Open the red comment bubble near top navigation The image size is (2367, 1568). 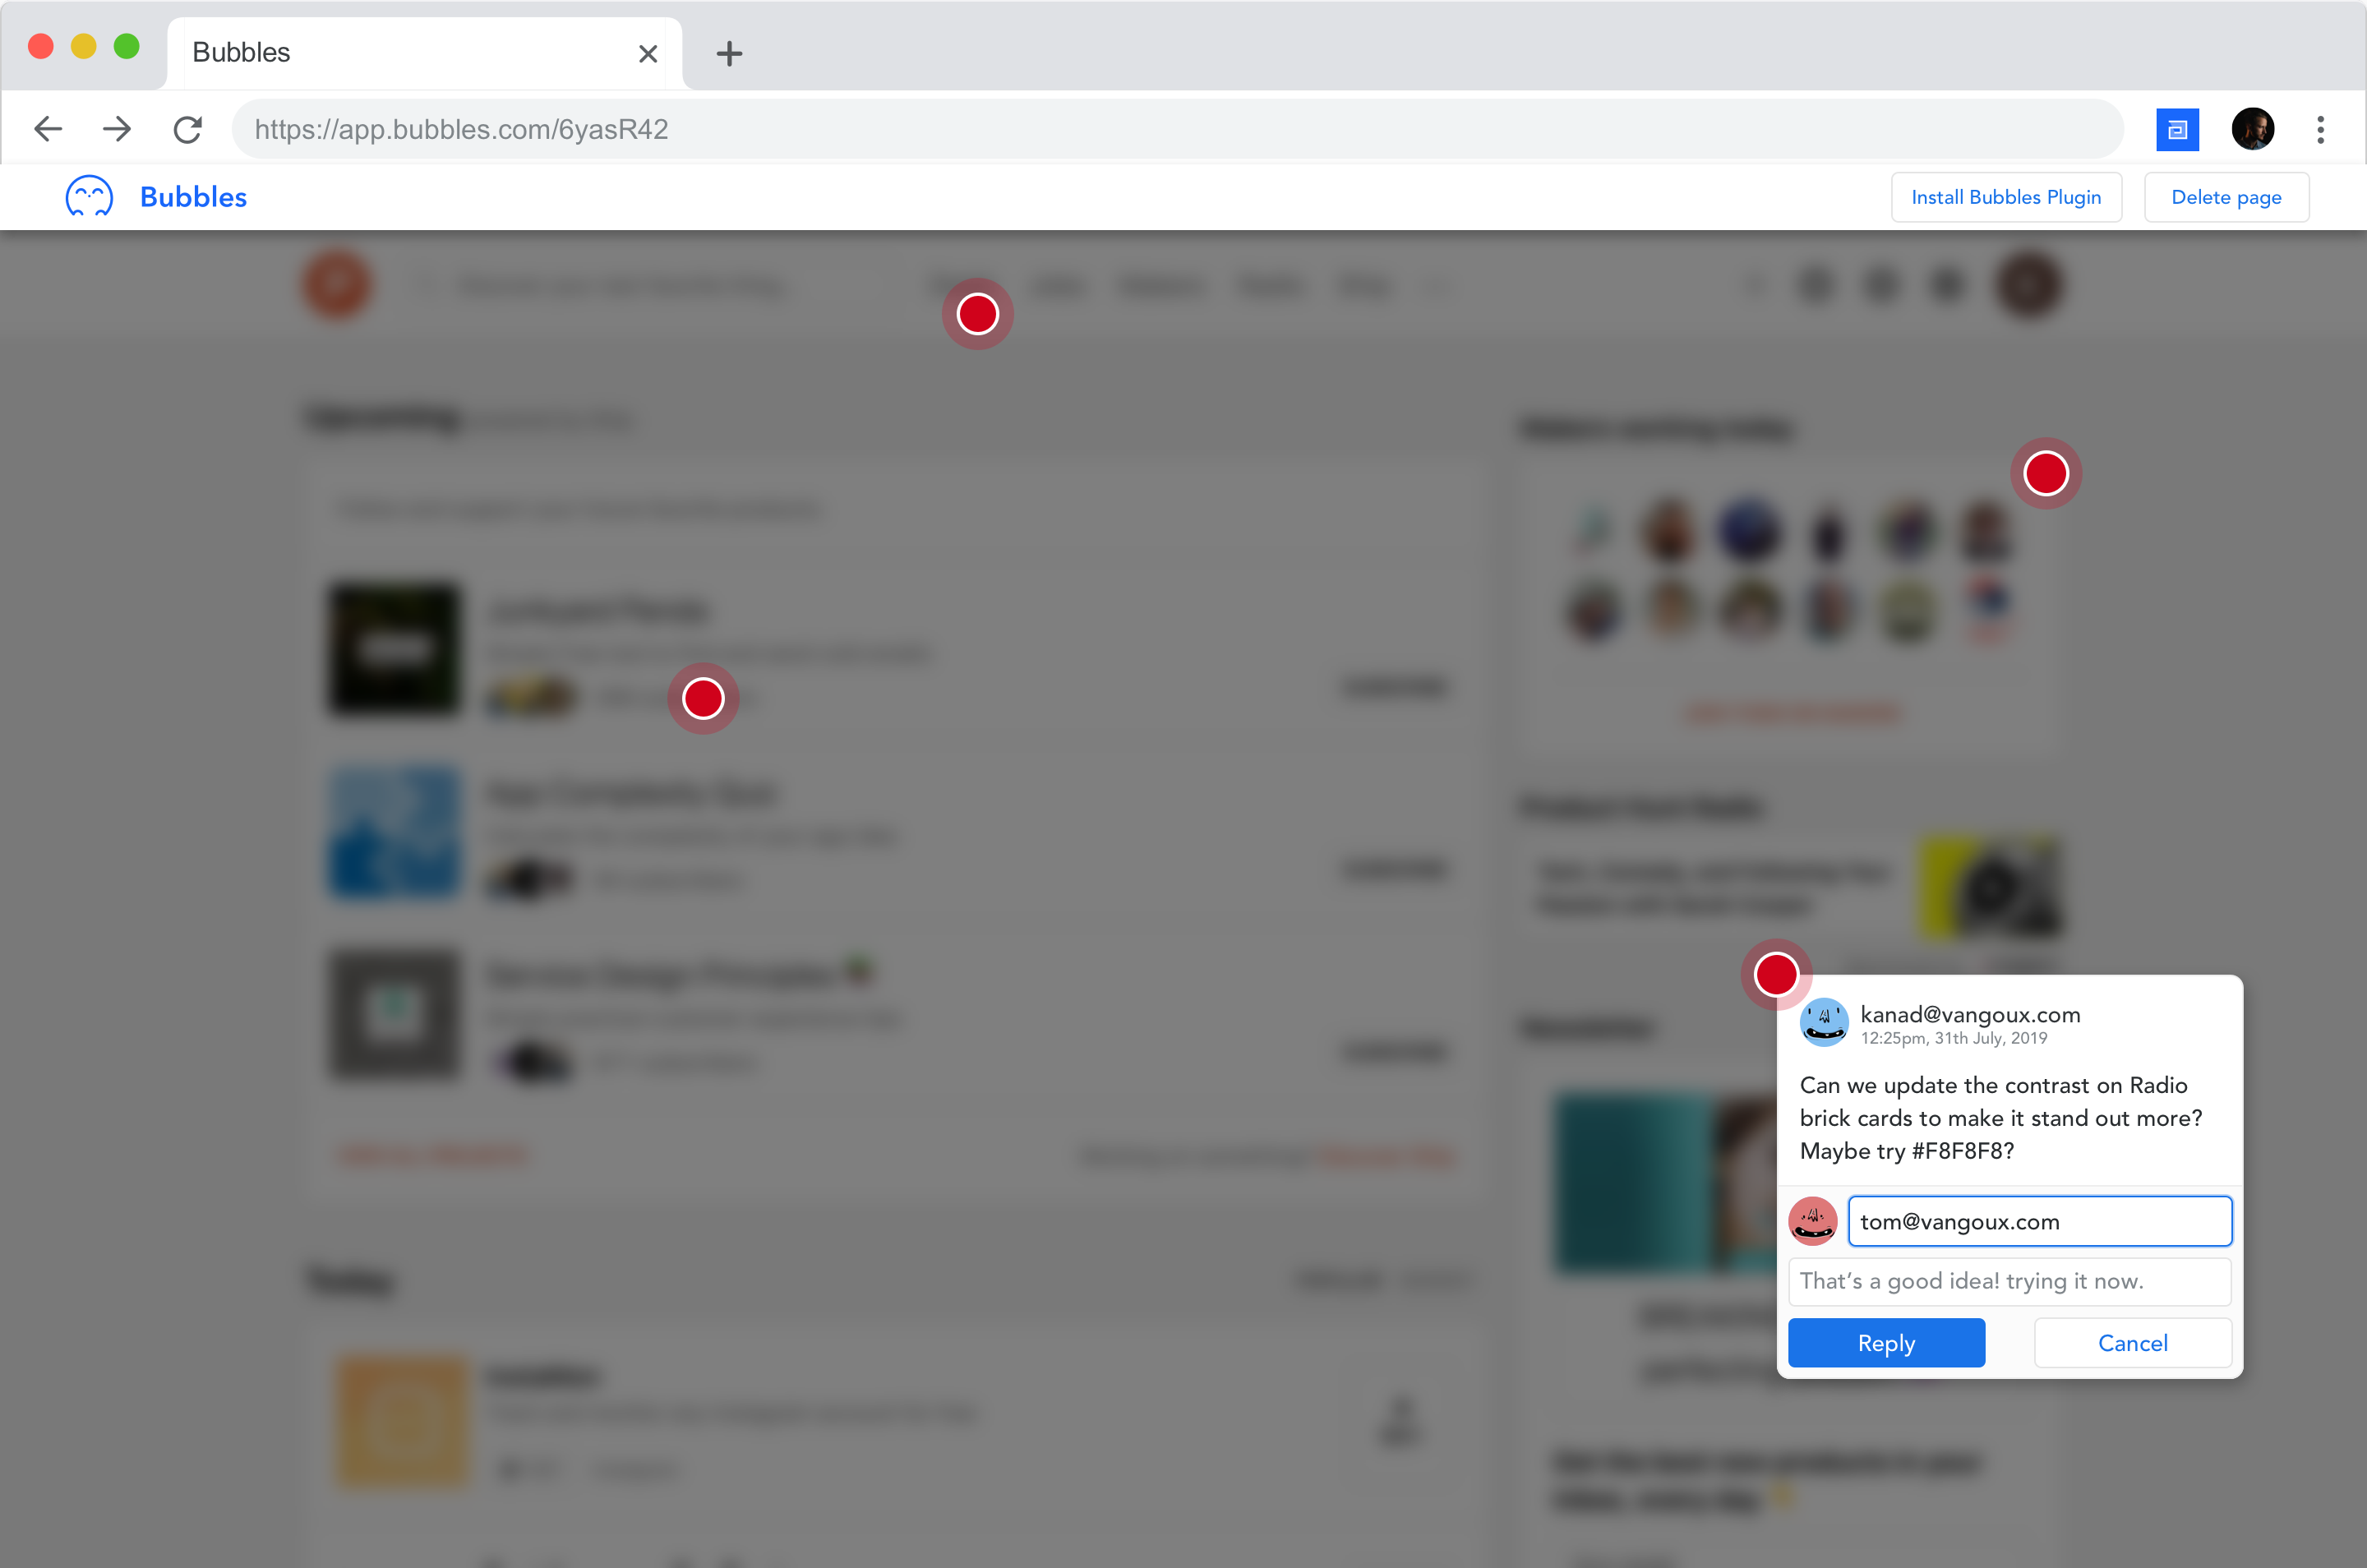[977, 315]
